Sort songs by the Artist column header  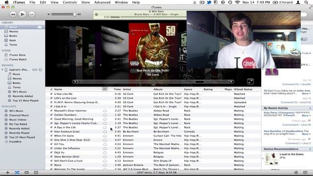(x=137, y=89)
